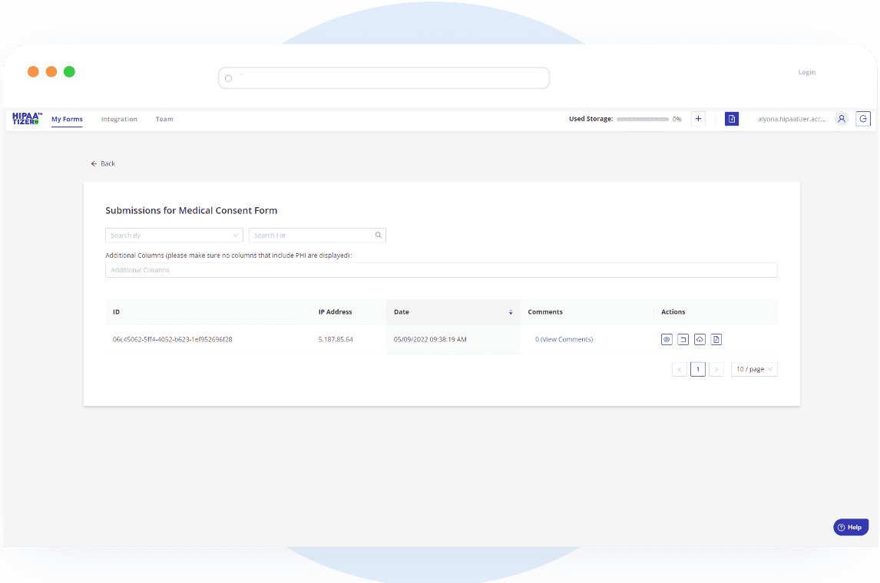Open the Team tab
880x583 pixels.
[164, 119]
